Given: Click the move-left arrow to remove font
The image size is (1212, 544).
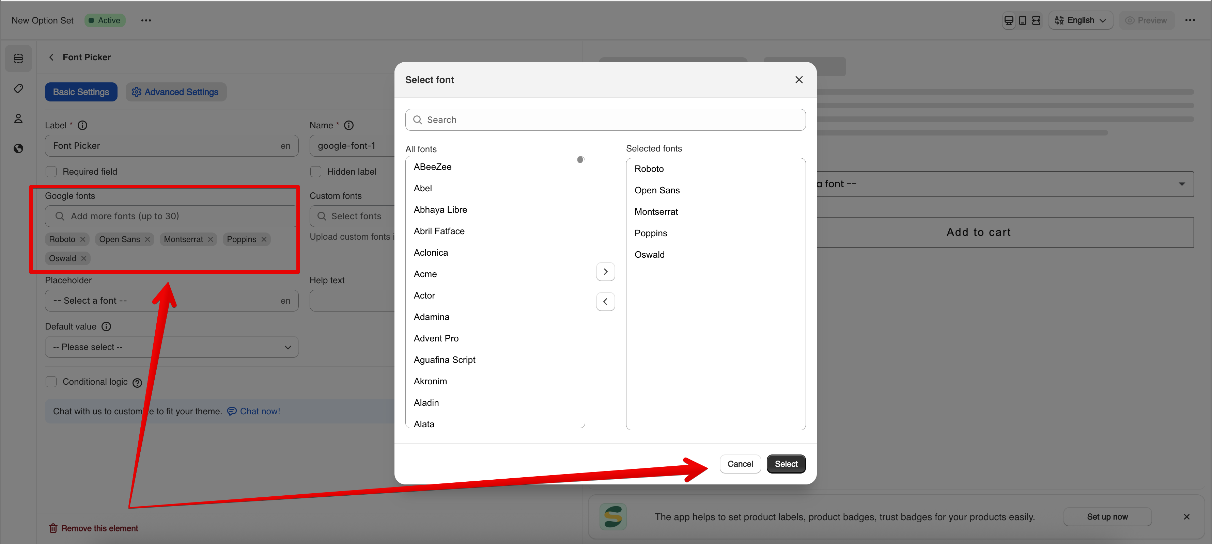Looking at the screenshot, I should pos(605,301).
